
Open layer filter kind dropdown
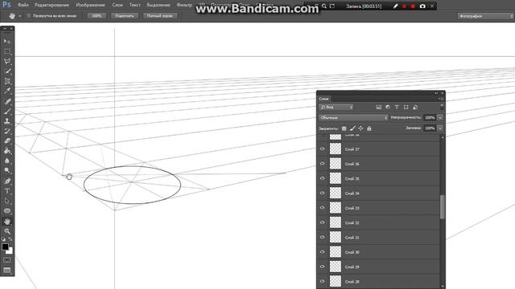[x=336, y=107]
